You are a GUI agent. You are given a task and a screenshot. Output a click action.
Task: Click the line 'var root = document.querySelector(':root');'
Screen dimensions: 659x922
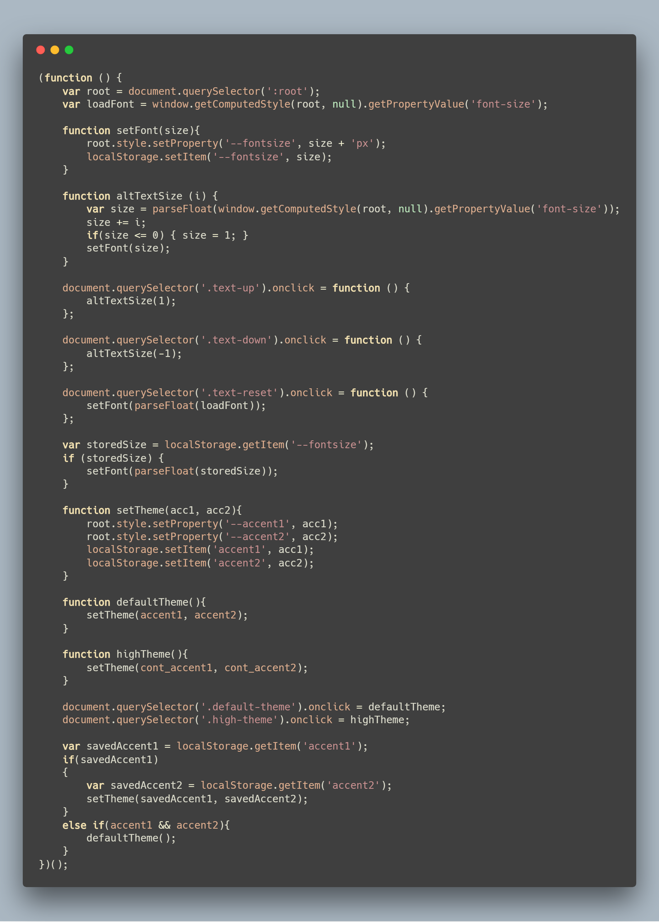[191, 92]
